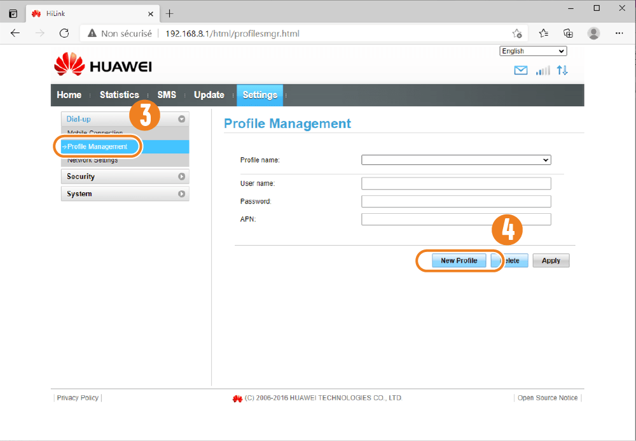The height and width of the screenshot is (441, 636).
Task: Open the browser profile avatar
Action: pyautogui.click(x=593, y=33)
